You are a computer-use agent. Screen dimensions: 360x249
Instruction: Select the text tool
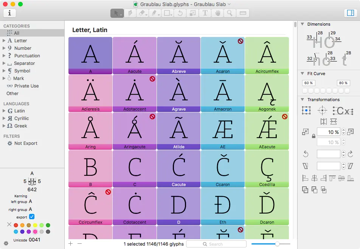click(x=205, y=13)
